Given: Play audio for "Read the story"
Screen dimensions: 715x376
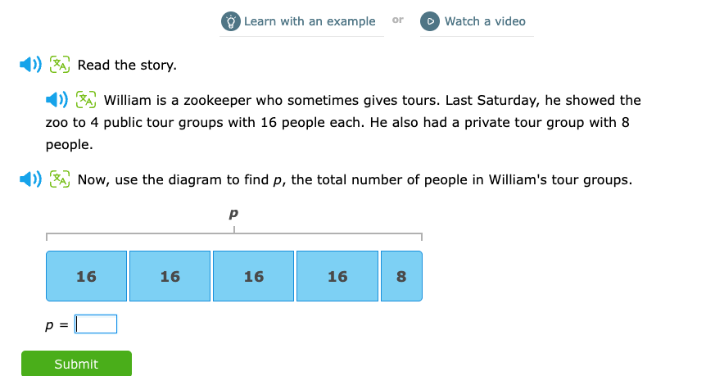Looking at the screenshot, I should pyautogui.click(x=29, y=65).
